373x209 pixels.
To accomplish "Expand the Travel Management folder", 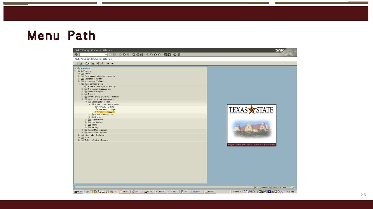I will click(x=82, y=130).
